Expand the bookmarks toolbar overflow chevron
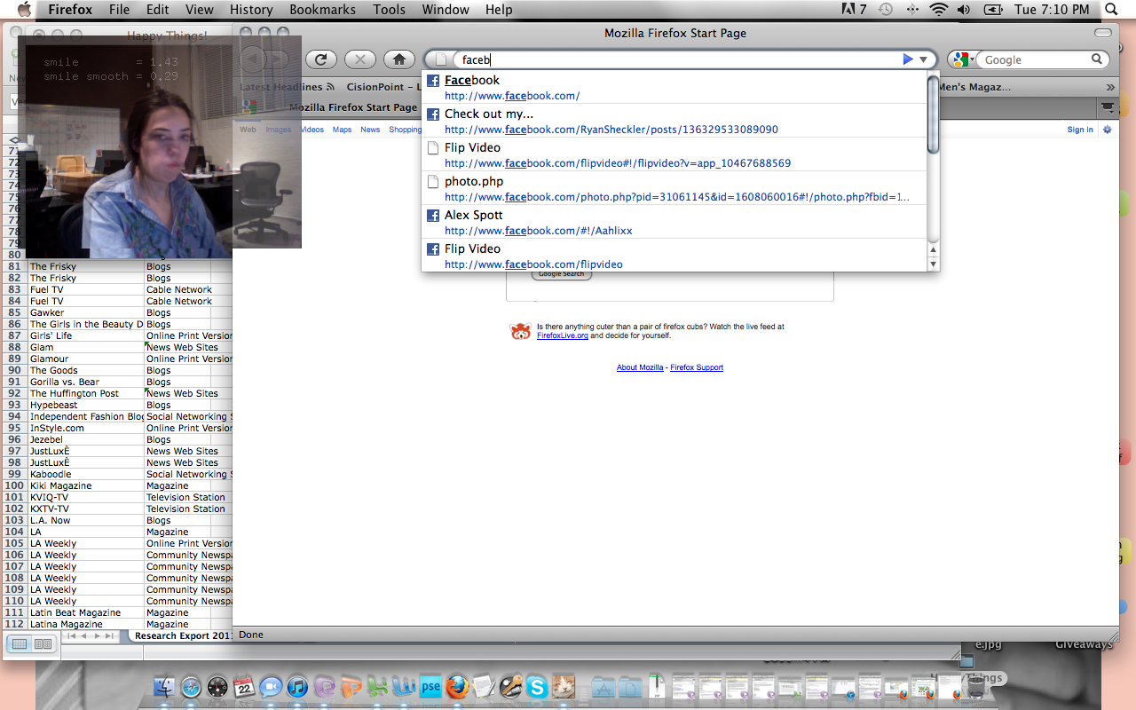1136x710 pixels. pyautogui.click(x=1109, y=87)
